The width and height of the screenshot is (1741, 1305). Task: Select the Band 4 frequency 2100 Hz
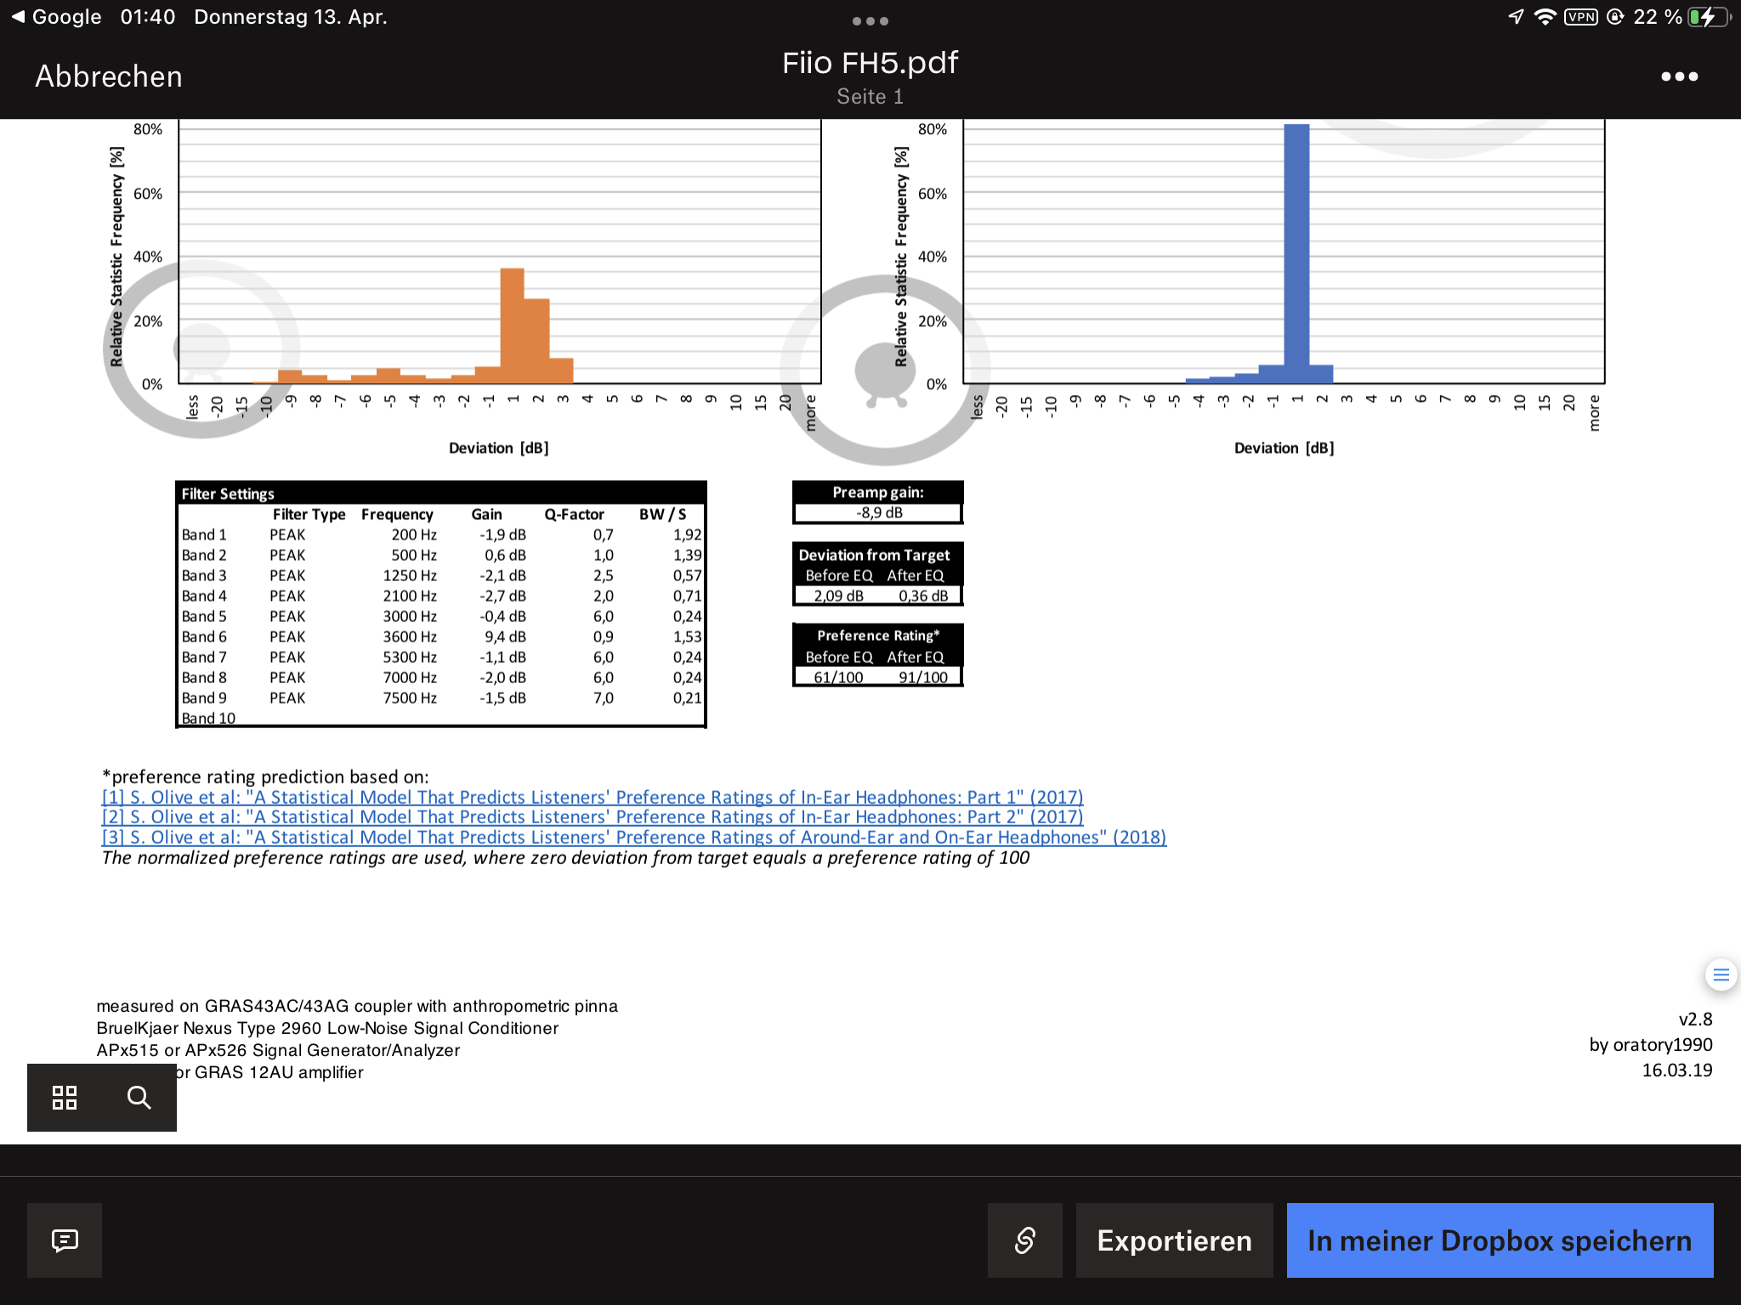click(x=410, y=596)
